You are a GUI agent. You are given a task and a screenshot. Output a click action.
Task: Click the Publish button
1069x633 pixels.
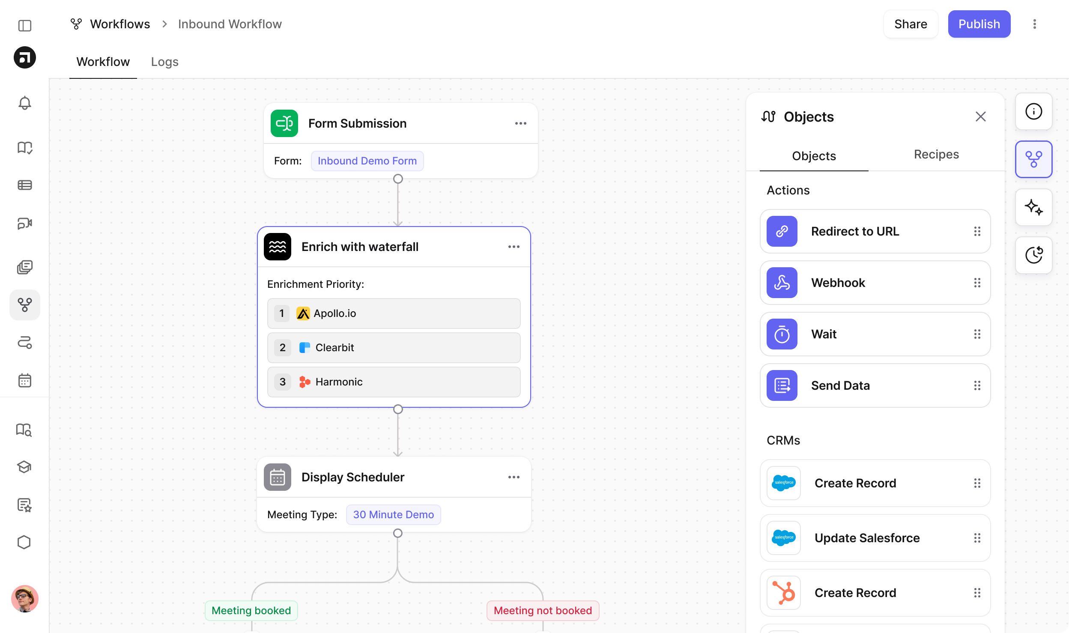[x=979, y=24]
